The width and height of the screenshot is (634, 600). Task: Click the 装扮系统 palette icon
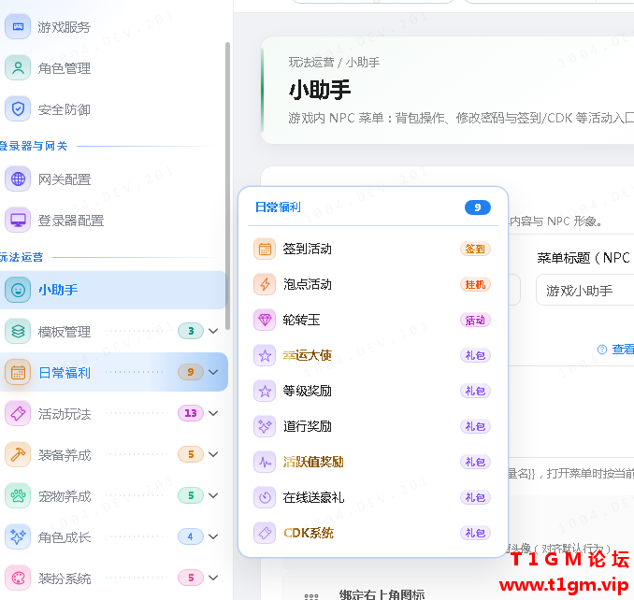click(x=18, y=579)
